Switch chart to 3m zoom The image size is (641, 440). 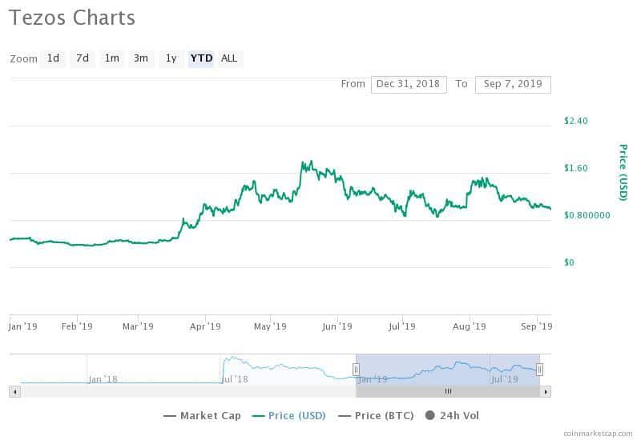click(x=141, y=58)
